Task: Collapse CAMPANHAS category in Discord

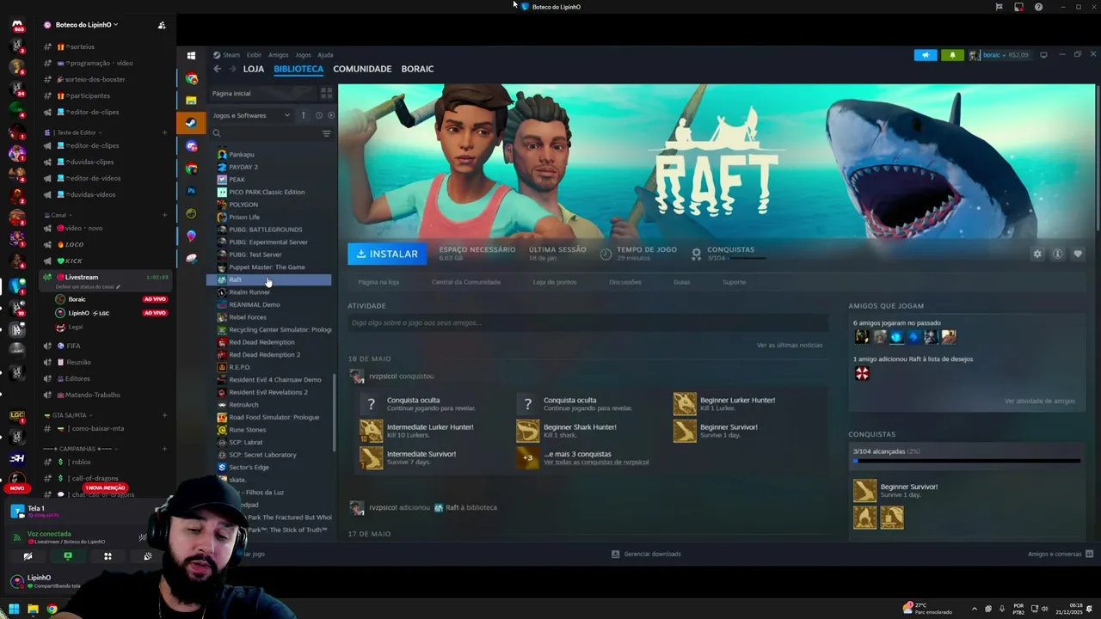Action: click(x=80, y=449)
